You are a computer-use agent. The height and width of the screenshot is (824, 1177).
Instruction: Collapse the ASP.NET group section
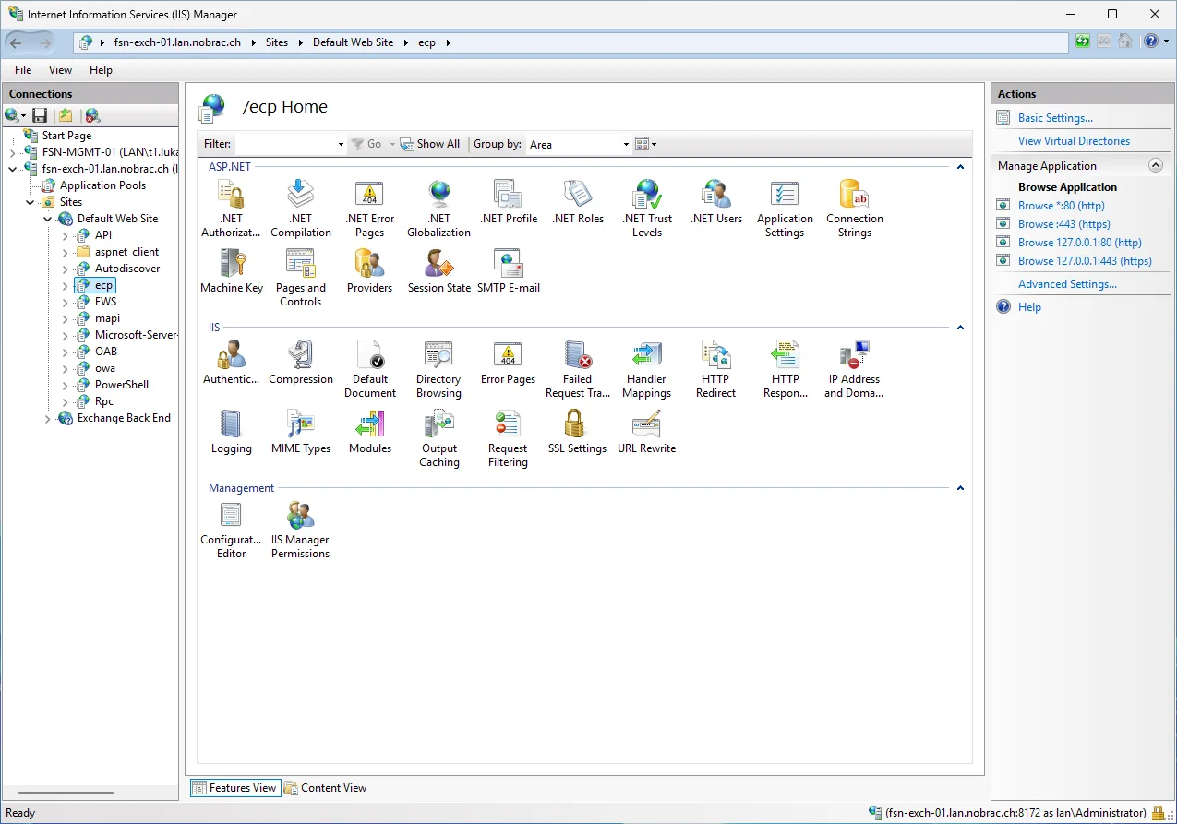(960, 167)
